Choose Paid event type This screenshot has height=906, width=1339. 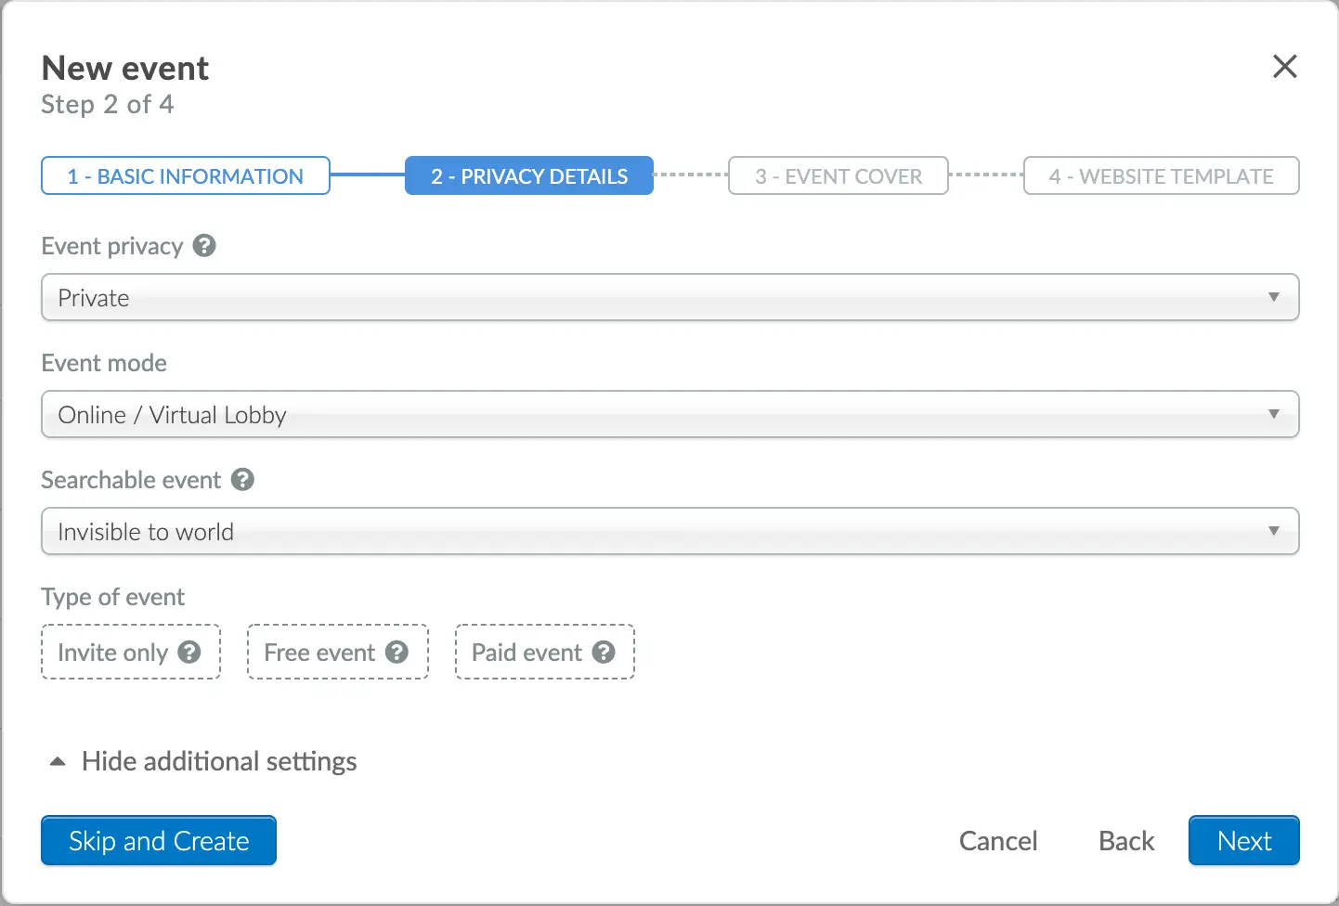(545, 652)
